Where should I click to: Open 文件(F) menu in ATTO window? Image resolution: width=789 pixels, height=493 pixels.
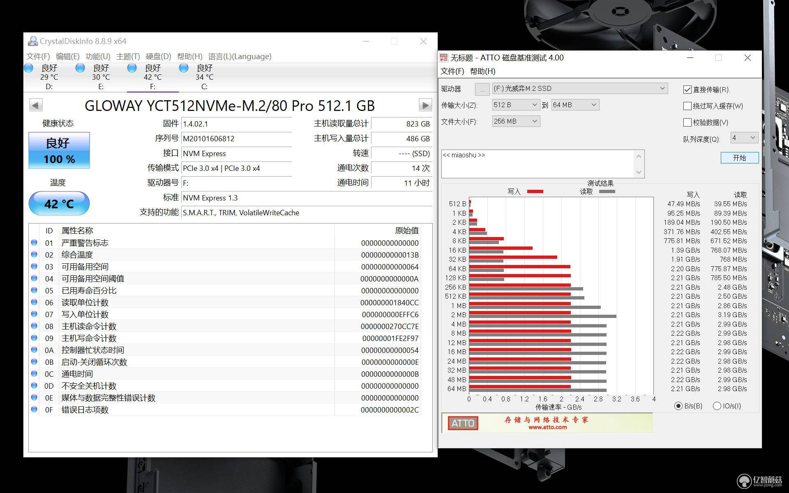point(452,71)
